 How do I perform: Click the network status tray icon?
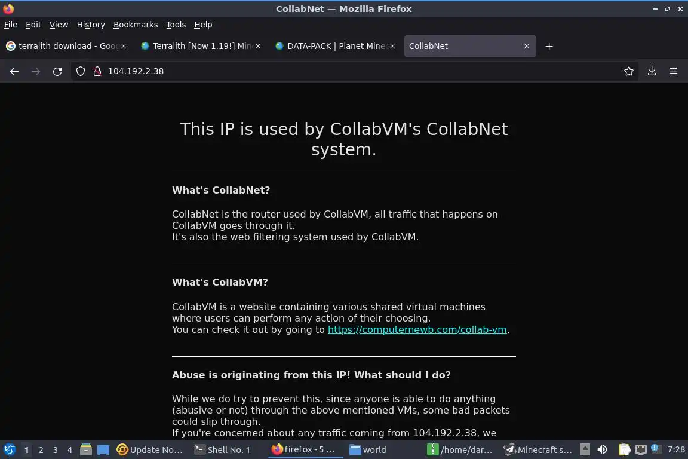point(641,450)
